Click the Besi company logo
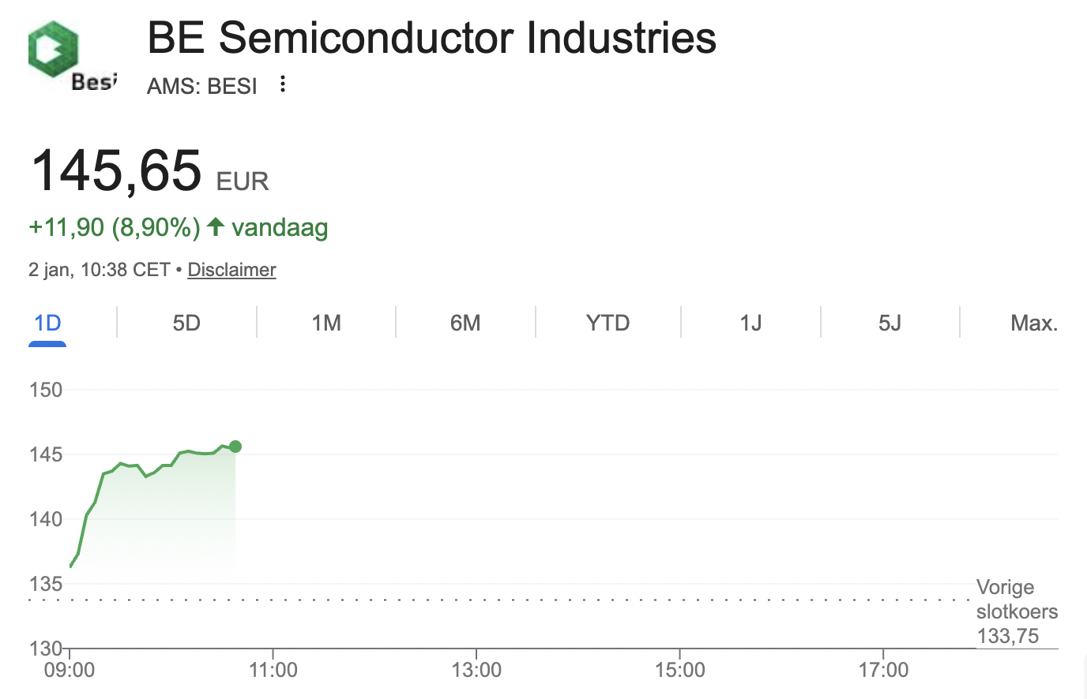Screen dimensions: 1087x699 (71, 55)
